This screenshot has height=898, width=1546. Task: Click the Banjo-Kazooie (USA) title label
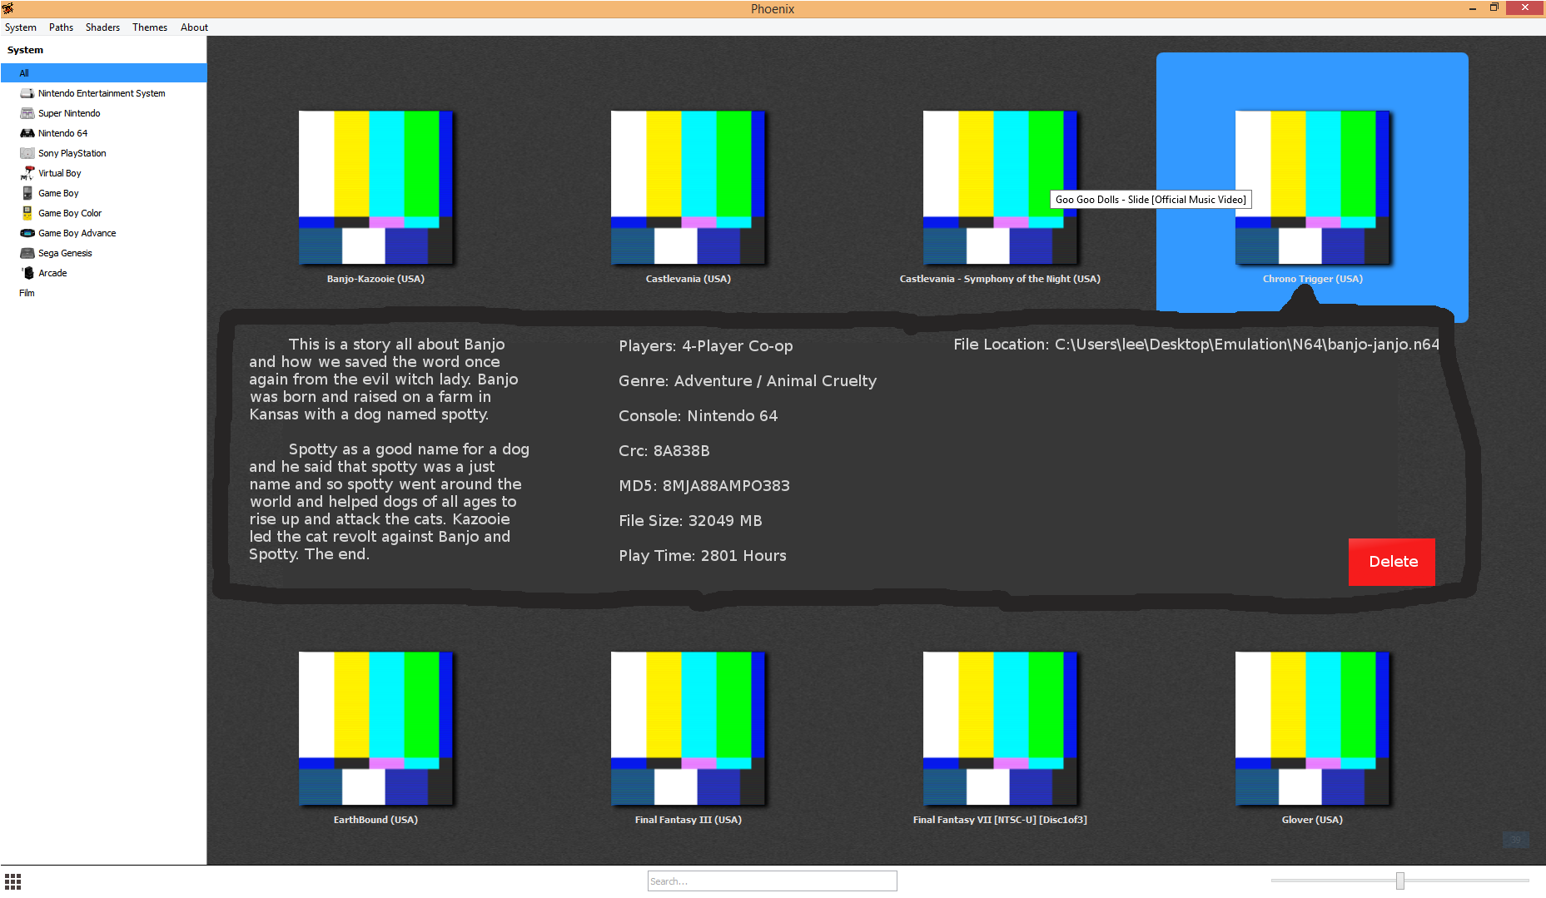(x=375, y=279)
